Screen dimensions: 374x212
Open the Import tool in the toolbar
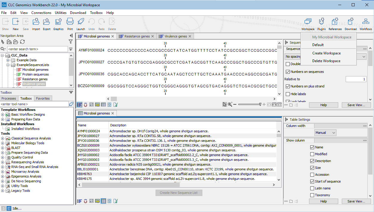tap(36, 24)
